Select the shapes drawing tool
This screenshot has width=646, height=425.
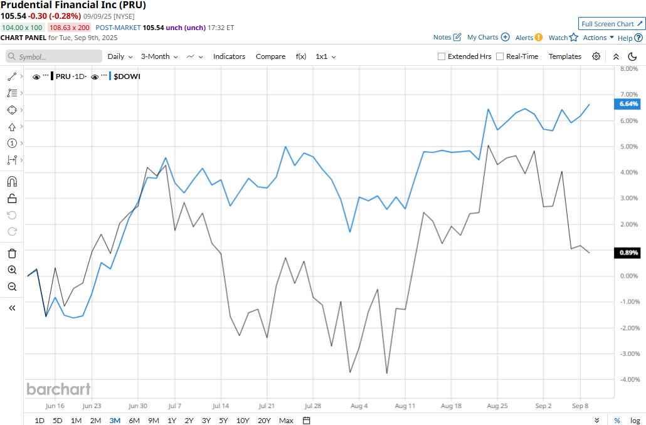tap(12, 110)
